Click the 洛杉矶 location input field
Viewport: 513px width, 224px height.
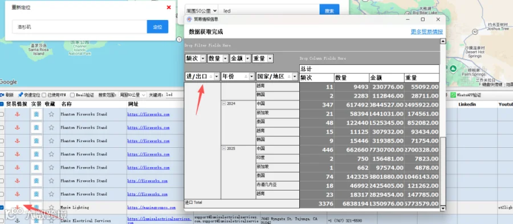pyautogui.click(x=79, y=27)
